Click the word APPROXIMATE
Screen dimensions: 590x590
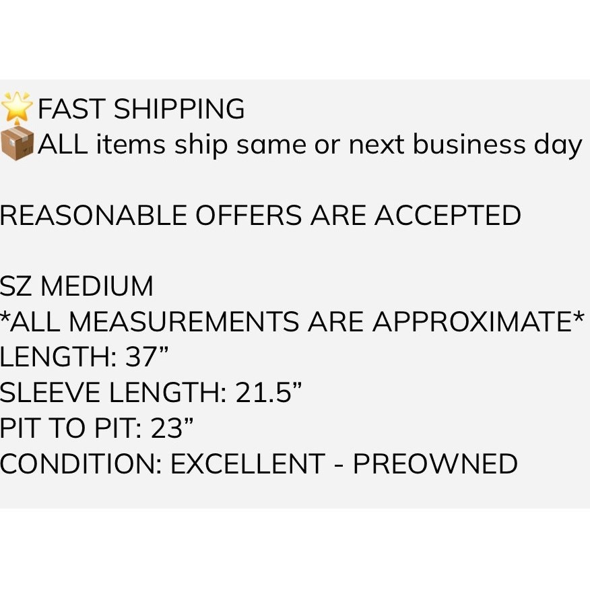[x=473, y=321]
